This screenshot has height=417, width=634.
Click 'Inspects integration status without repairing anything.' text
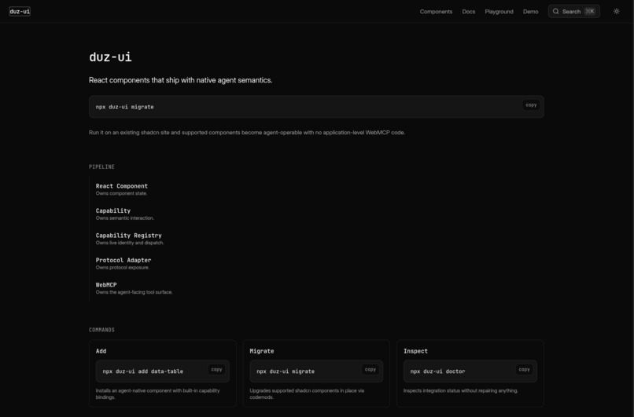point(460,391)
